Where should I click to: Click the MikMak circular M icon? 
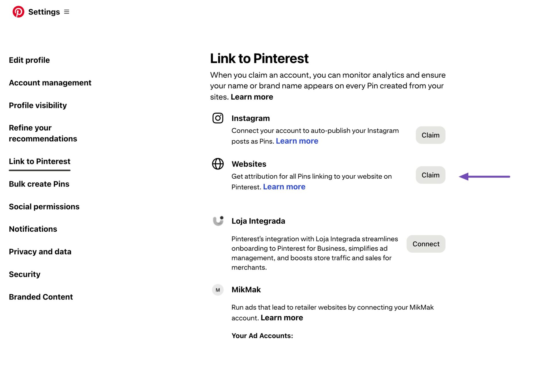click(218, 290)
